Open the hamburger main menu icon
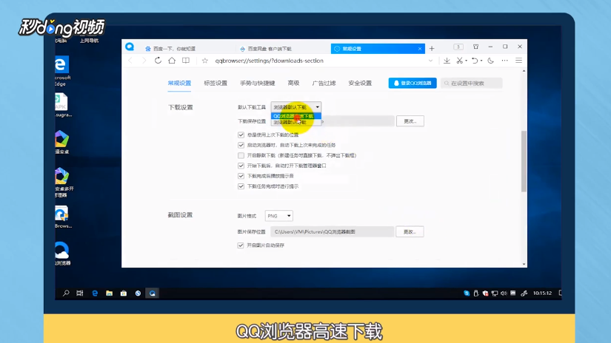This screenshot has height=343, width=611. click(x=518, y=61)
